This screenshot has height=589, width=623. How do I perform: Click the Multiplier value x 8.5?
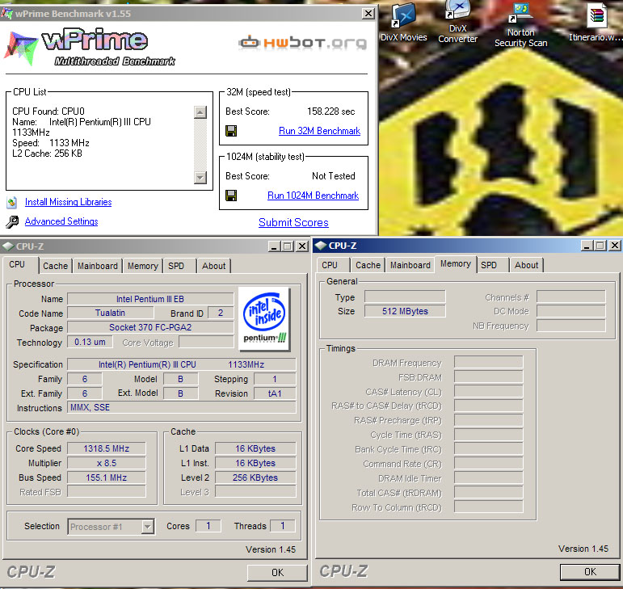(107, 463)
